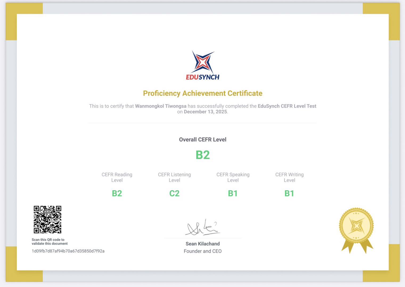Image resolution: width=405 pixels, height=287 pixels.
Task: Click the overall B2 score
Action: (x=203, y=155)
